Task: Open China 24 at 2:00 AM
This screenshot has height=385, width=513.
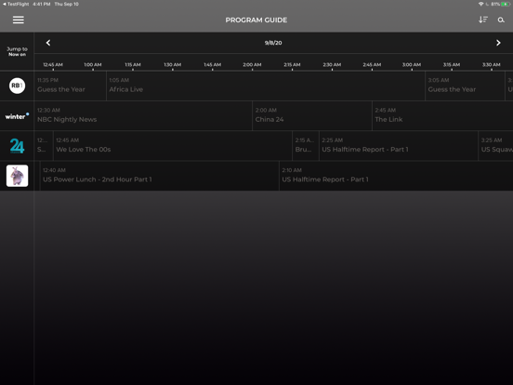Action: click(x=312, y=116)
